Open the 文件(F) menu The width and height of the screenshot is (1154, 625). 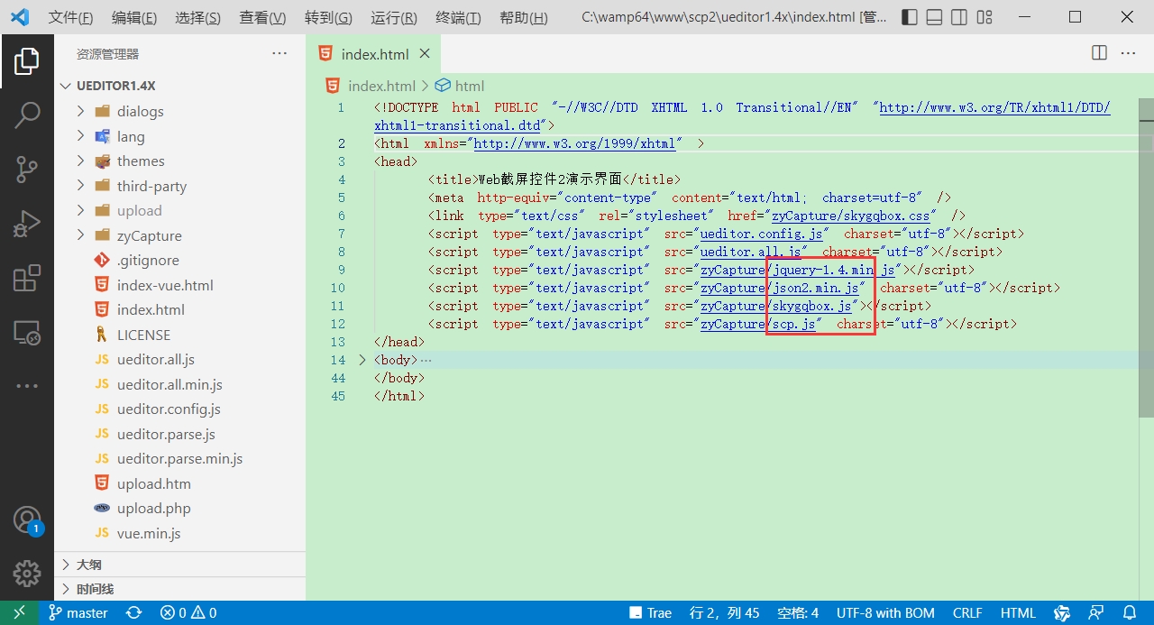pyautogui.click(x=70, y=18)
